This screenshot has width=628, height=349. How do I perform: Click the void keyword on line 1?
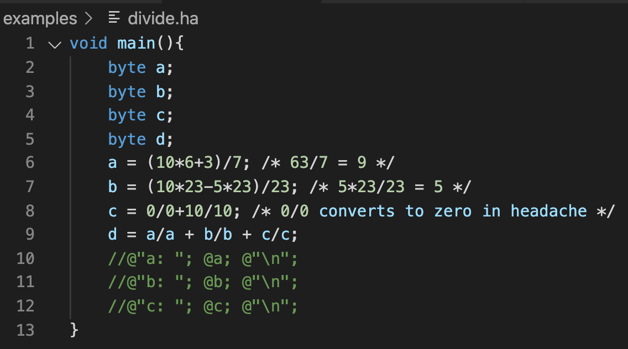(x=88, y=43)
